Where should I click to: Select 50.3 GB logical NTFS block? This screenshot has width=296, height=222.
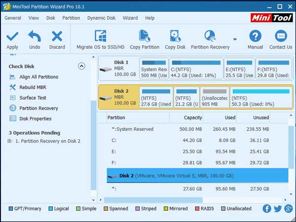(x=261, y=97)
